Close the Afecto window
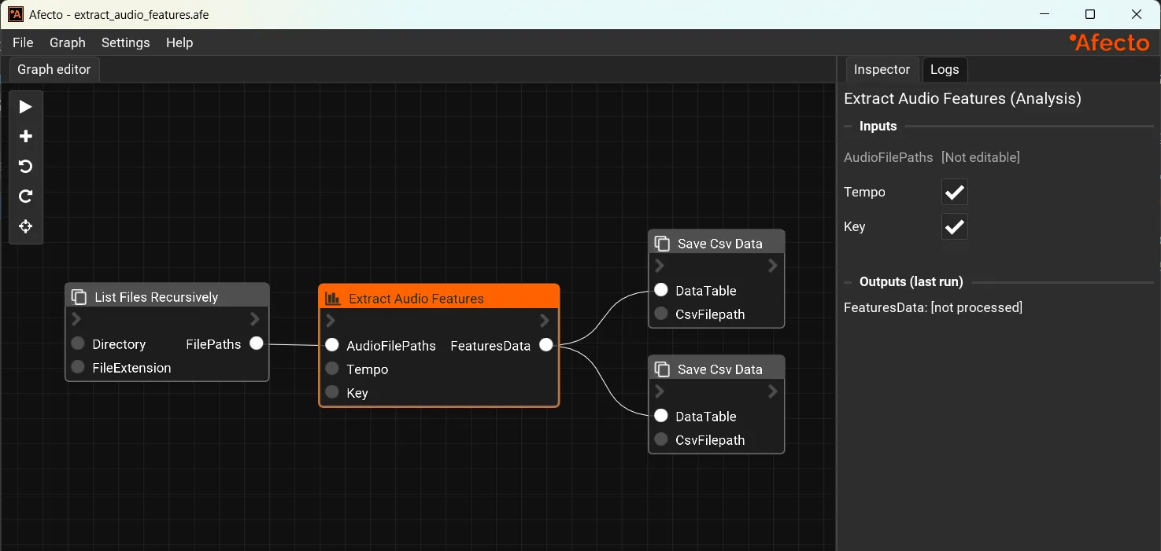Viewport: 1161px width, 551px height. click(1137, 14)
